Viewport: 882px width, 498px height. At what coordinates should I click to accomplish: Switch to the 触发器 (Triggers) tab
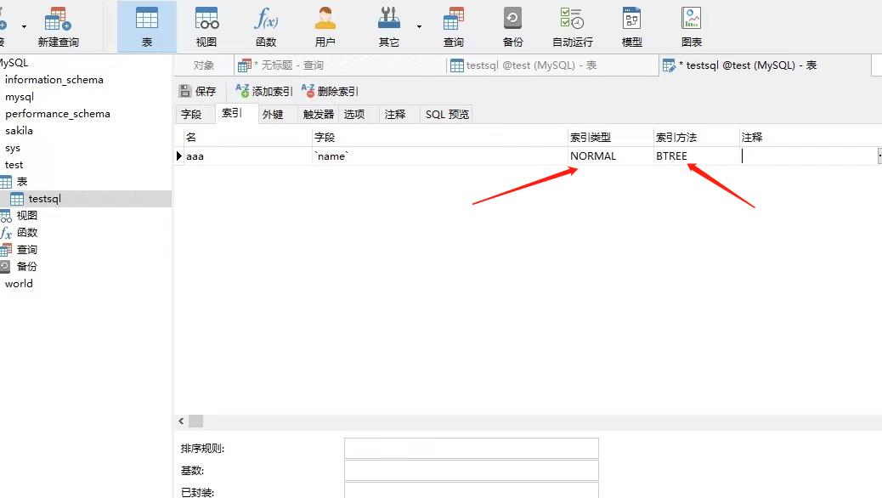coord(319,114)
